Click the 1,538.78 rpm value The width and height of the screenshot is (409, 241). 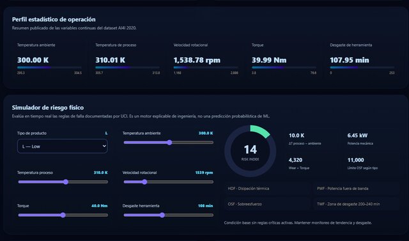pyautogui.click(x=197, y=60)
